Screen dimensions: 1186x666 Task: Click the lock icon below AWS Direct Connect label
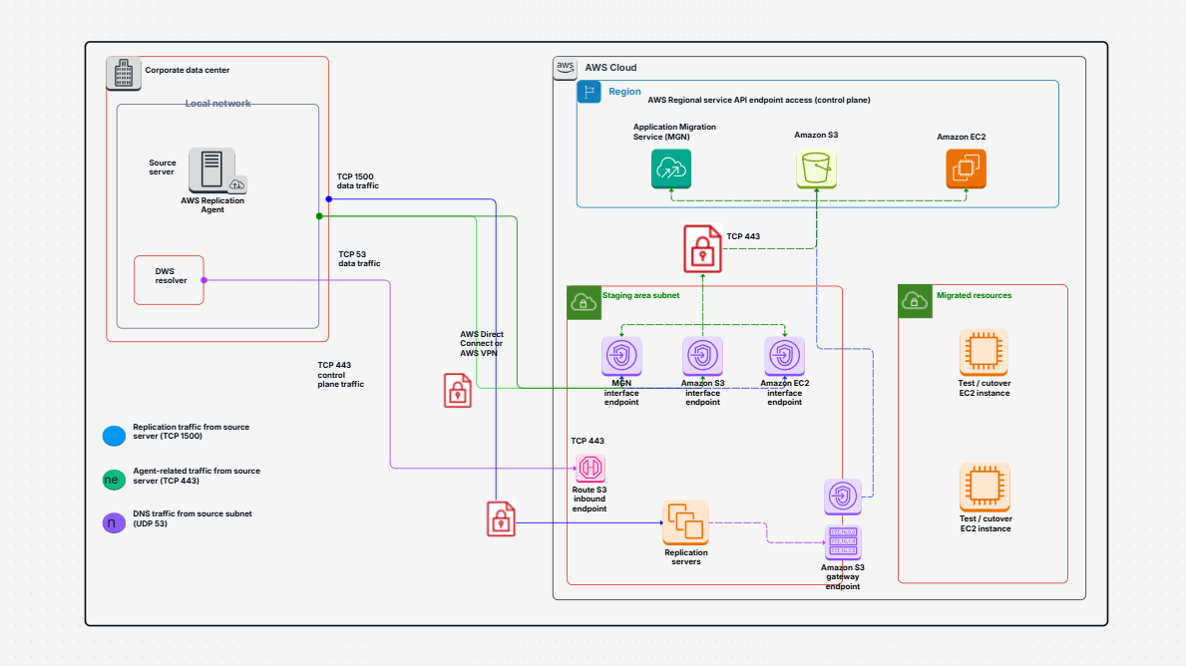point(458,391)
